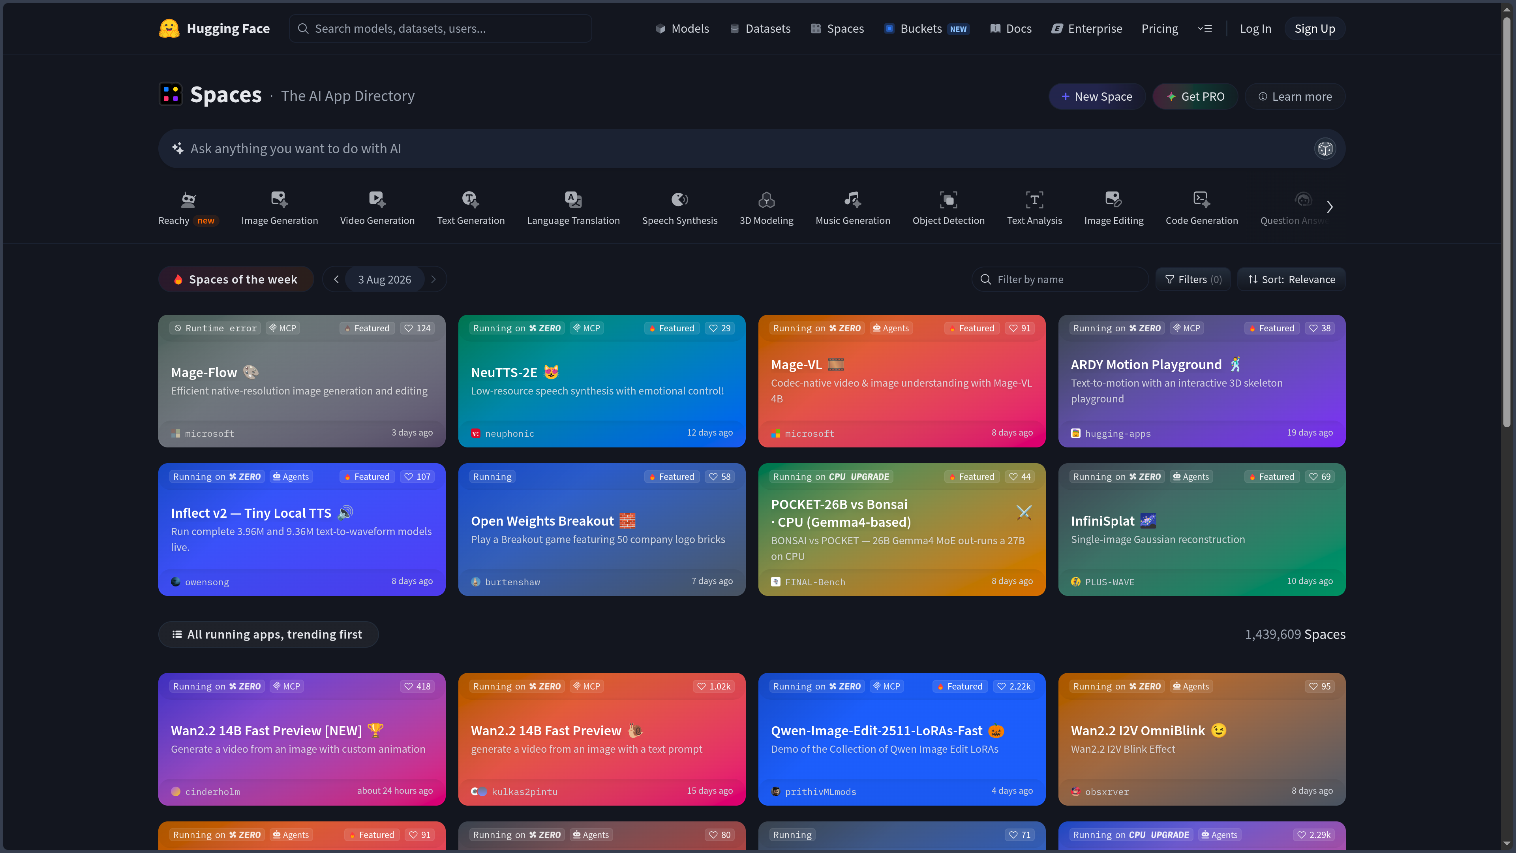Screen dimensions: 1516x853
Task: Open the Wan2.2 14B Fast Preview snail card
Action: (x=601, y=739)
